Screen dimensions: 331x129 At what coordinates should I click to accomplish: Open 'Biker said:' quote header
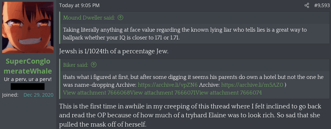pos(76,65)
